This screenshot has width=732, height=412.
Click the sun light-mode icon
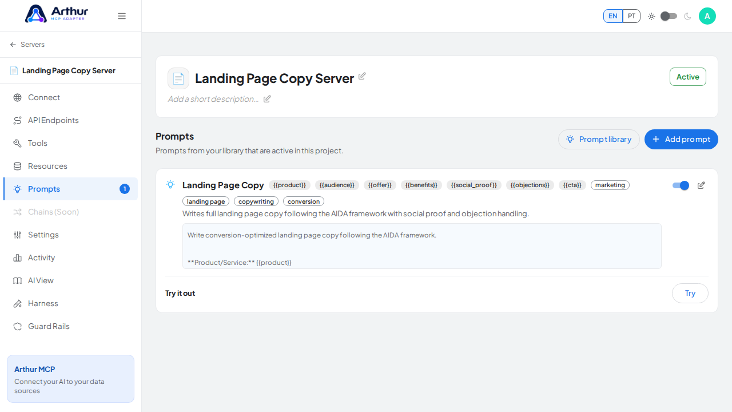coord(651,16)
